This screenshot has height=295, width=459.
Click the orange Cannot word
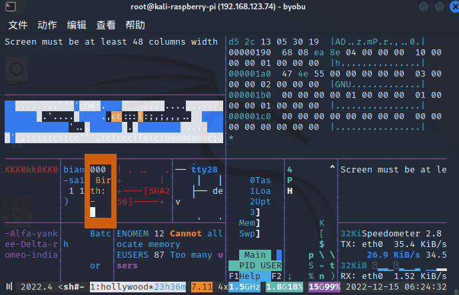click(186, 234)
